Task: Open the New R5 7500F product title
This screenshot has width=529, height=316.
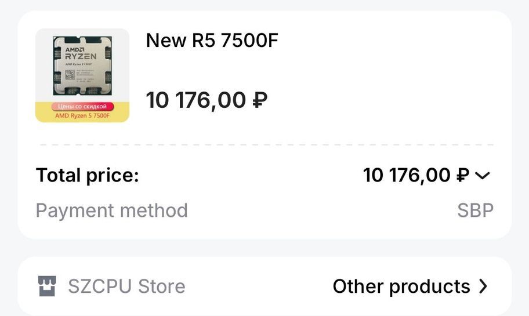Action: pyautogui.click(x=212, y=41)
